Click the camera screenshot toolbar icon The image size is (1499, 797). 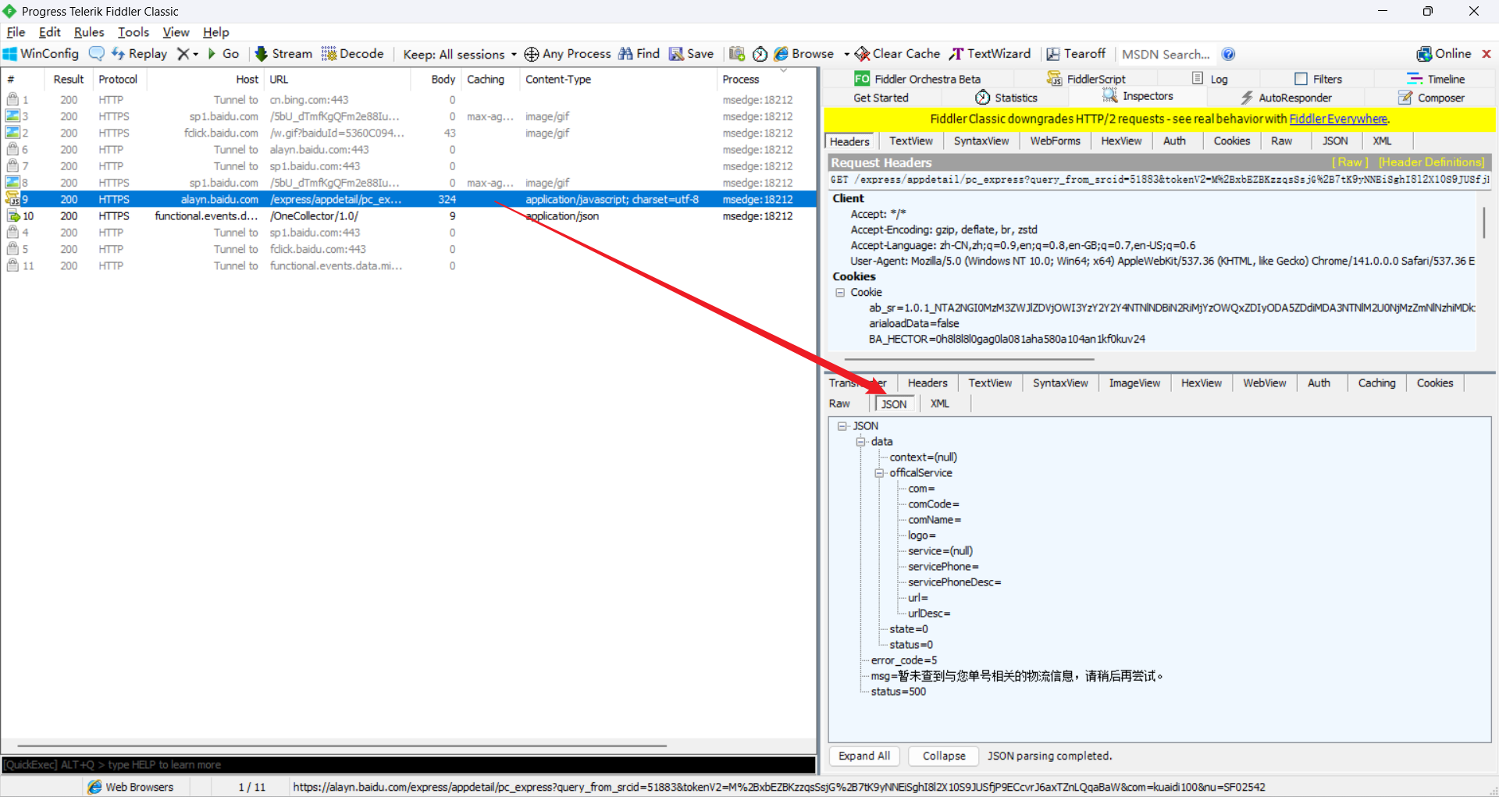pos(736,54)
